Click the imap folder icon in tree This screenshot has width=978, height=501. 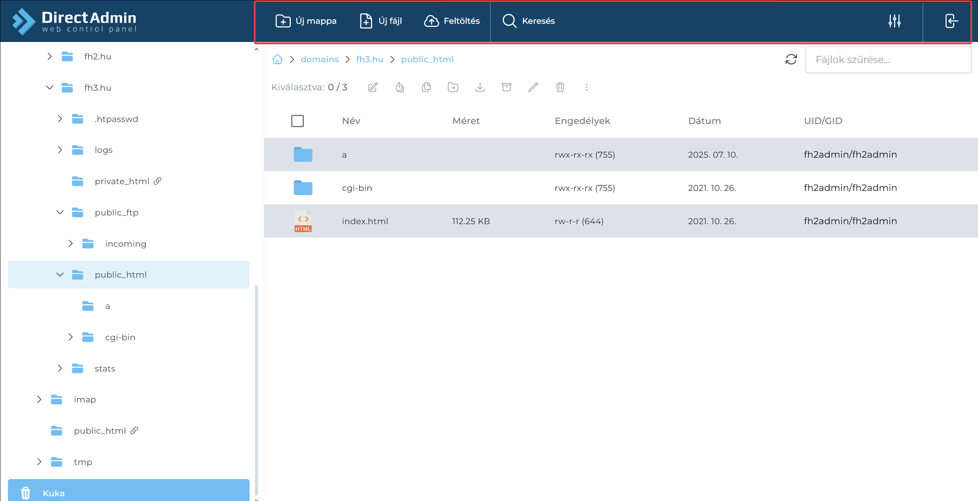[x=57, y=400]
